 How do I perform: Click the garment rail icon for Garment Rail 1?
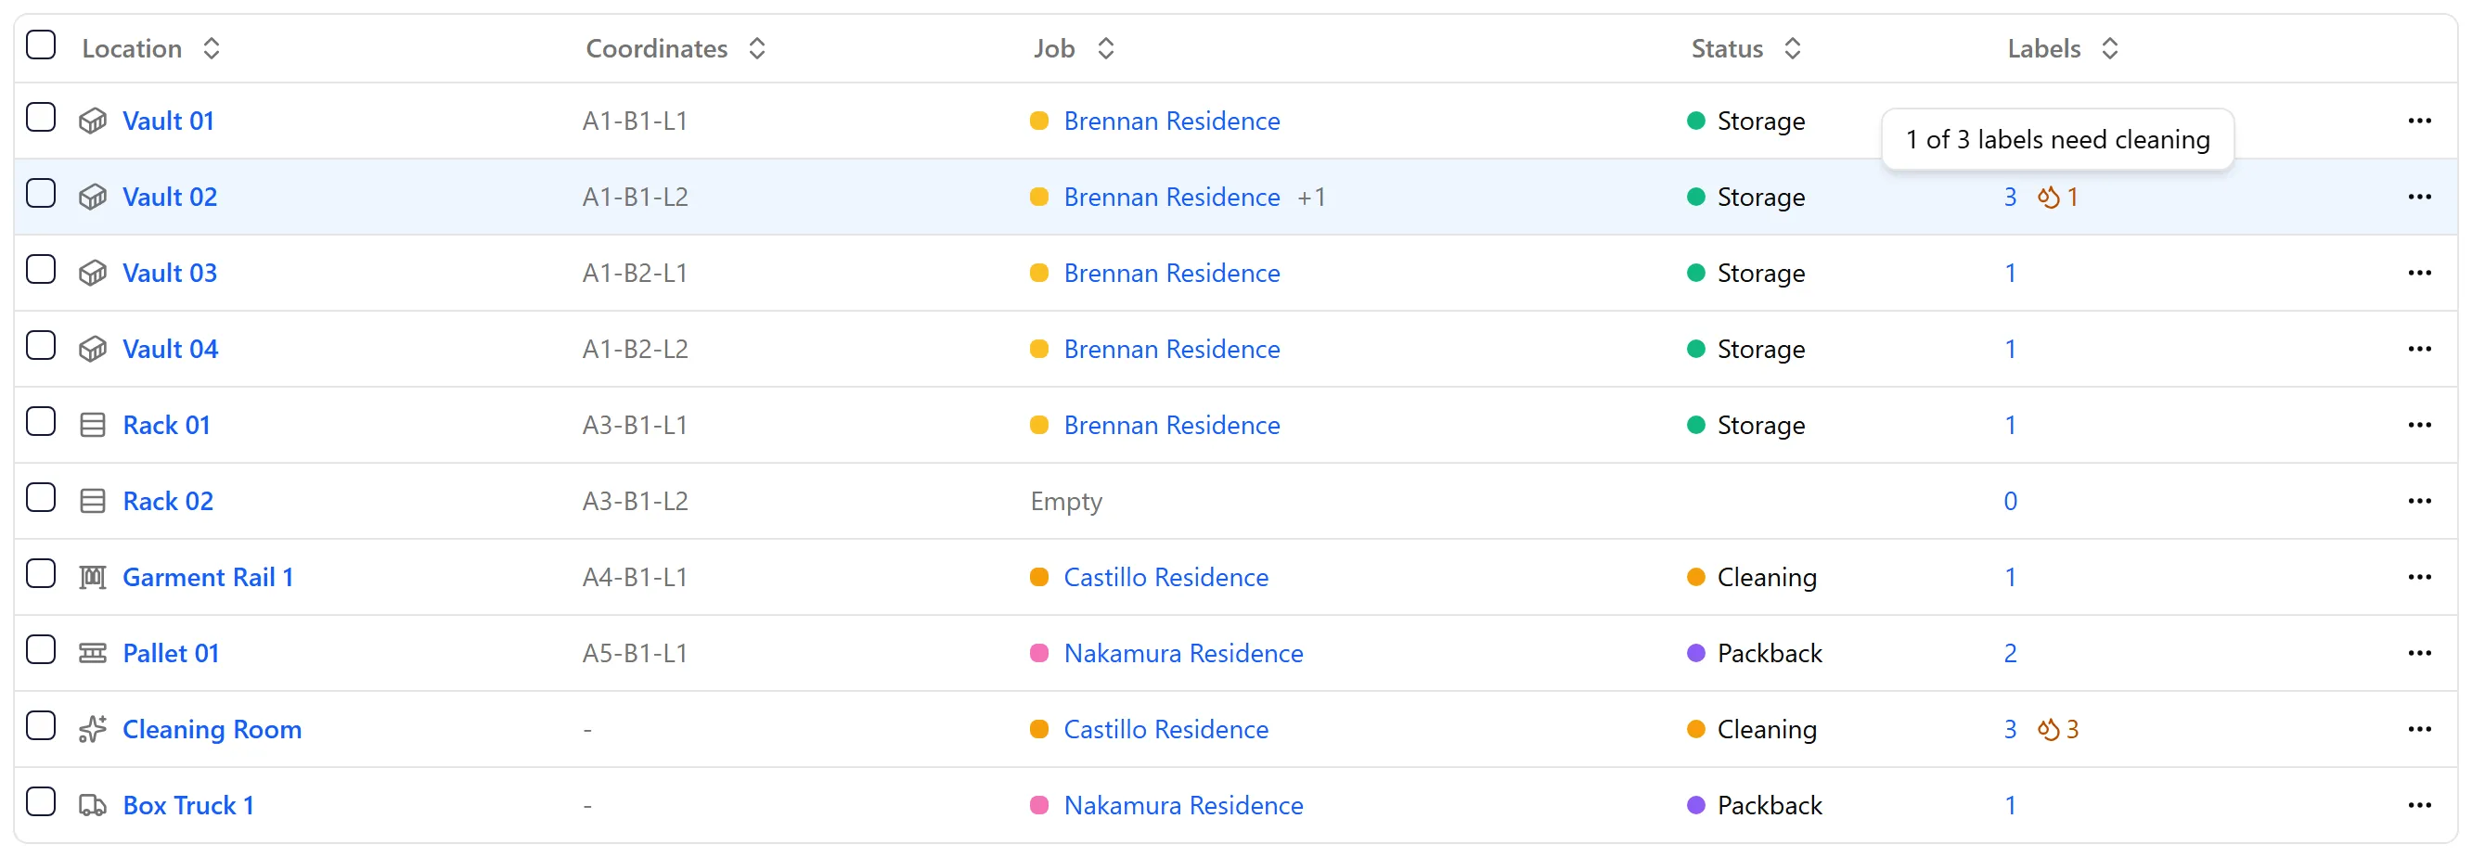pyautogui.click(x=92, y=578)
